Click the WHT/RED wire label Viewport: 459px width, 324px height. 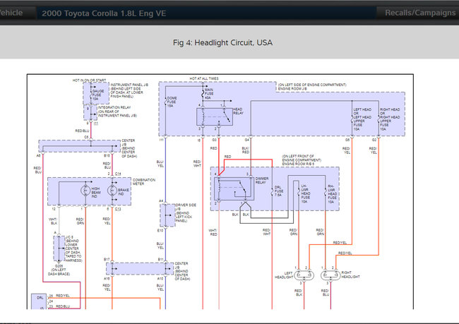coord(213,232)
